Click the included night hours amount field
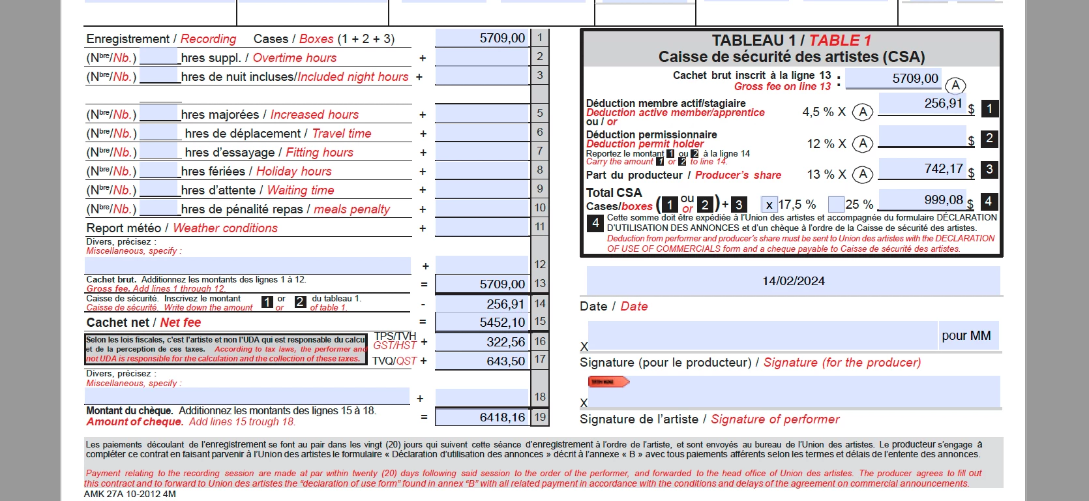Screen dimensions: 1089x501 pyautogui.click(x=482, y=76)
